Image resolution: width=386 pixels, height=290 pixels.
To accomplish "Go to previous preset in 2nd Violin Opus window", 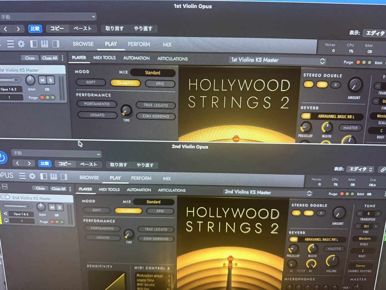I will click(18, 163).
